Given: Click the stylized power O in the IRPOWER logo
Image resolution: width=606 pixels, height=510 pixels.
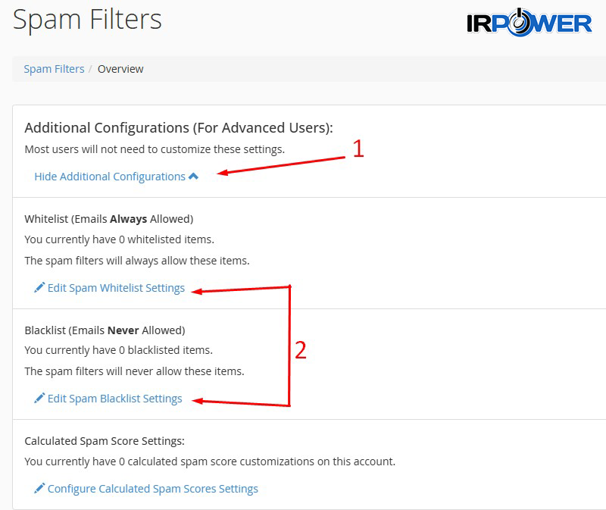Looking at the screenshot, I should 518,22.
